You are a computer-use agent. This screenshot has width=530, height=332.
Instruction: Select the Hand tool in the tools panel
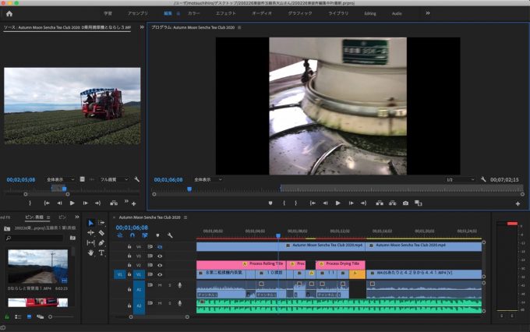(90, 253)
